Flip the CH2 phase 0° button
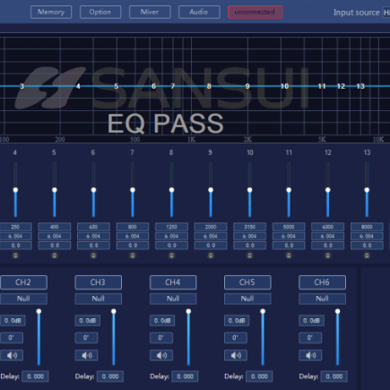The image size is (390, 390). (12, 338)
